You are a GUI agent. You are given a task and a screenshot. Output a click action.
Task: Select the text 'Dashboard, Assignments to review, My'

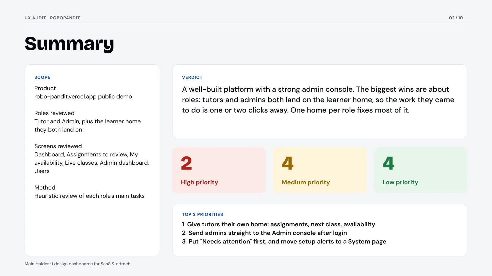tap(86, 155)
